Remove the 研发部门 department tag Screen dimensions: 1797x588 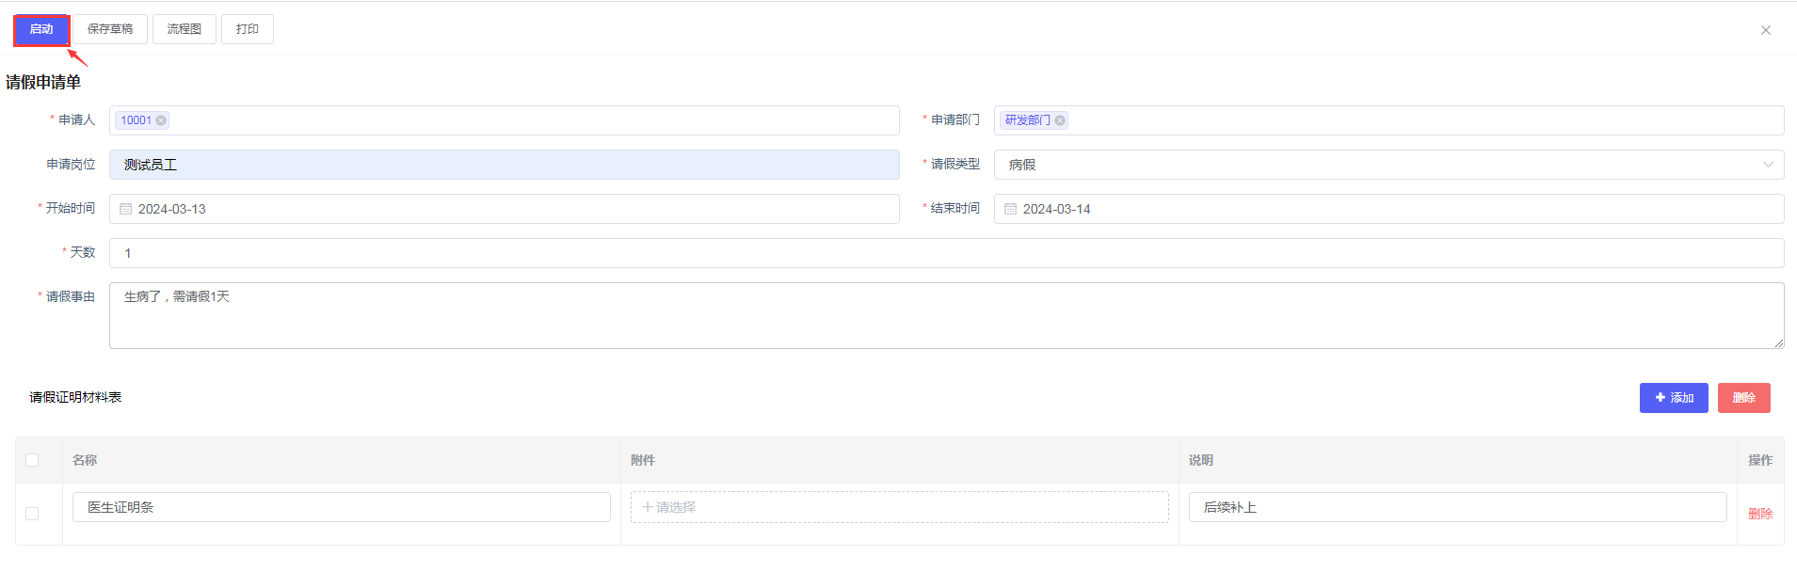pos(1060,120)
